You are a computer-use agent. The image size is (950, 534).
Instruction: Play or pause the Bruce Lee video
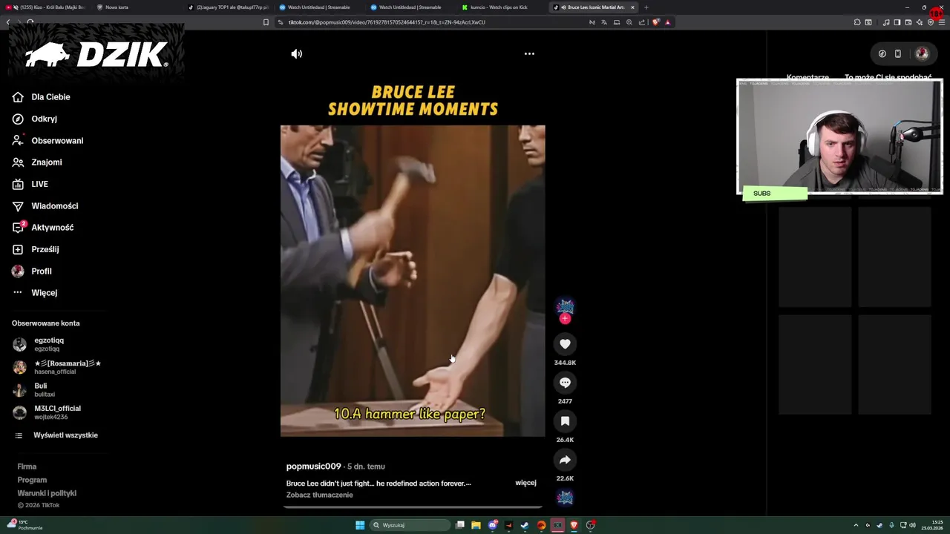click(413, 280)
